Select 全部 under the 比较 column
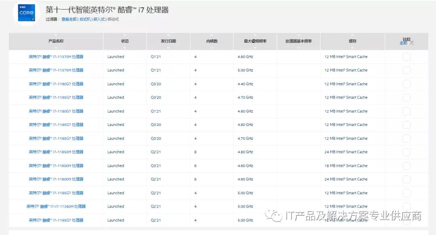The width and height of the screenshot is (436, 235). coord(402,43)
